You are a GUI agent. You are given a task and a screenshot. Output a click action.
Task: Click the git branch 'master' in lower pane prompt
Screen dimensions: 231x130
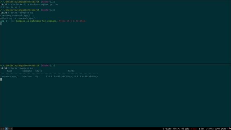coord(46,65)
